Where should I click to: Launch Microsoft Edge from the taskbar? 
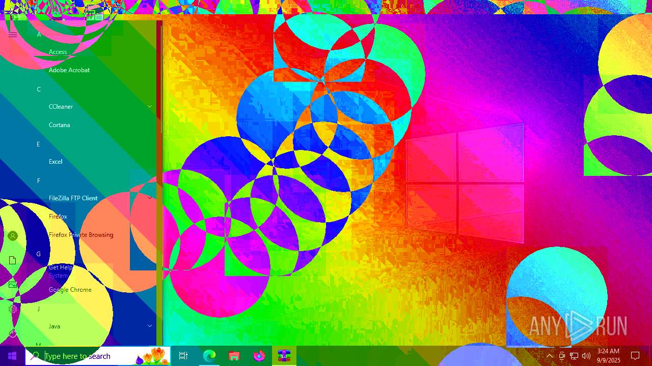[209, 356]
